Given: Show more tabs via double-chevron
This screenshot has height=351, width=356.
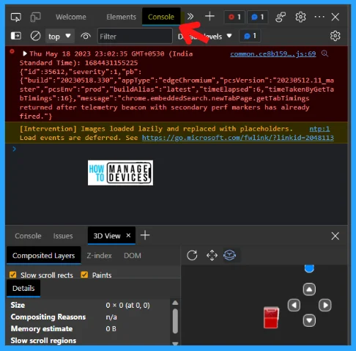Looking at the screenshot, I should (190, 17).
